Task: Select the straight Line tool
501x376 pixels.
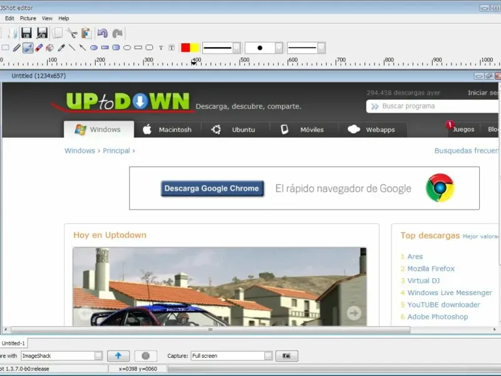Action: (x=72, y=48)
